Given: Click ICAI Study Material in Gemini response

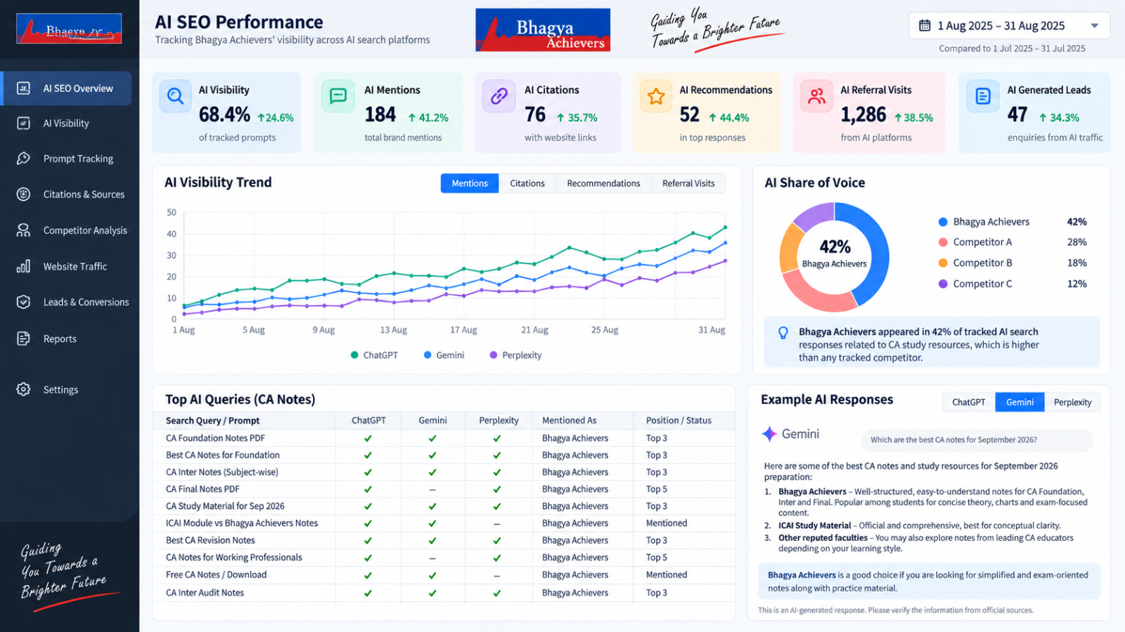Looking at the screenshot, I should (x=814, y=525).
